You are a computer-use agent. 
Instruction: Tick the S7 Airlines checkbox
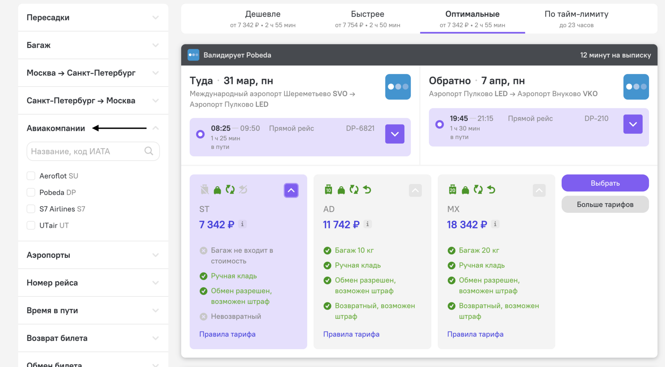pos(31,209)
